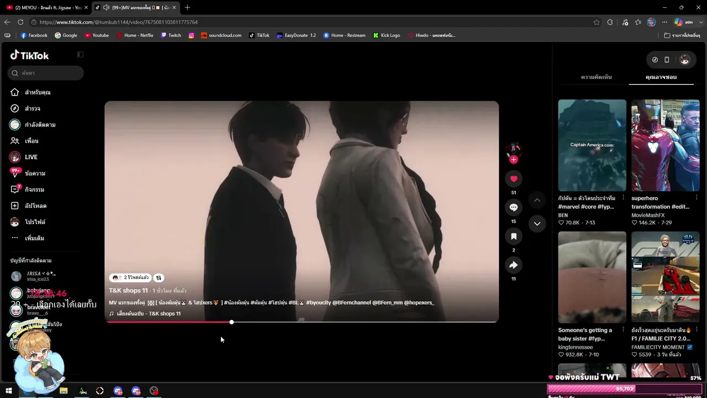The height and width of the screenshot is (398, 707).
Task: Open the FAMILIE CITY F1 video thumbnail
Action: 666,277
